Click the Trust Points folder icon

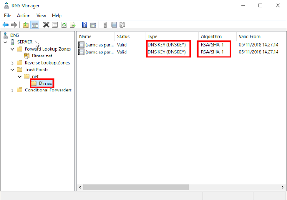tap(19, 70)
